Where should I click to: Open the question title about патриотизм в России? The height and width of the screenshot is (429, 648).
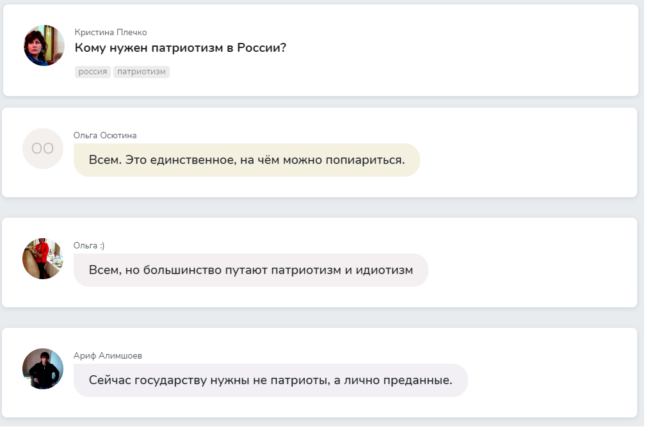[x=181, y=48]
